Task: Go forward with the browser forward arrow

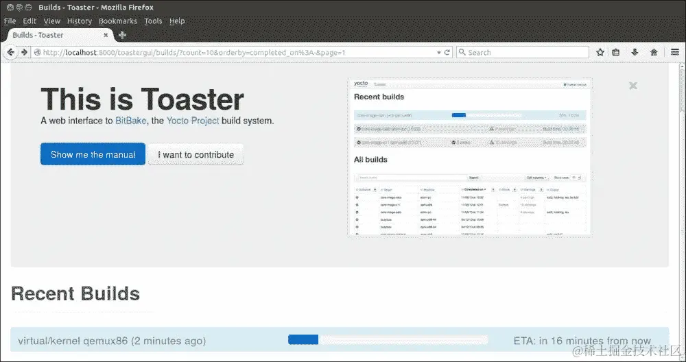Action: [24, 52]
